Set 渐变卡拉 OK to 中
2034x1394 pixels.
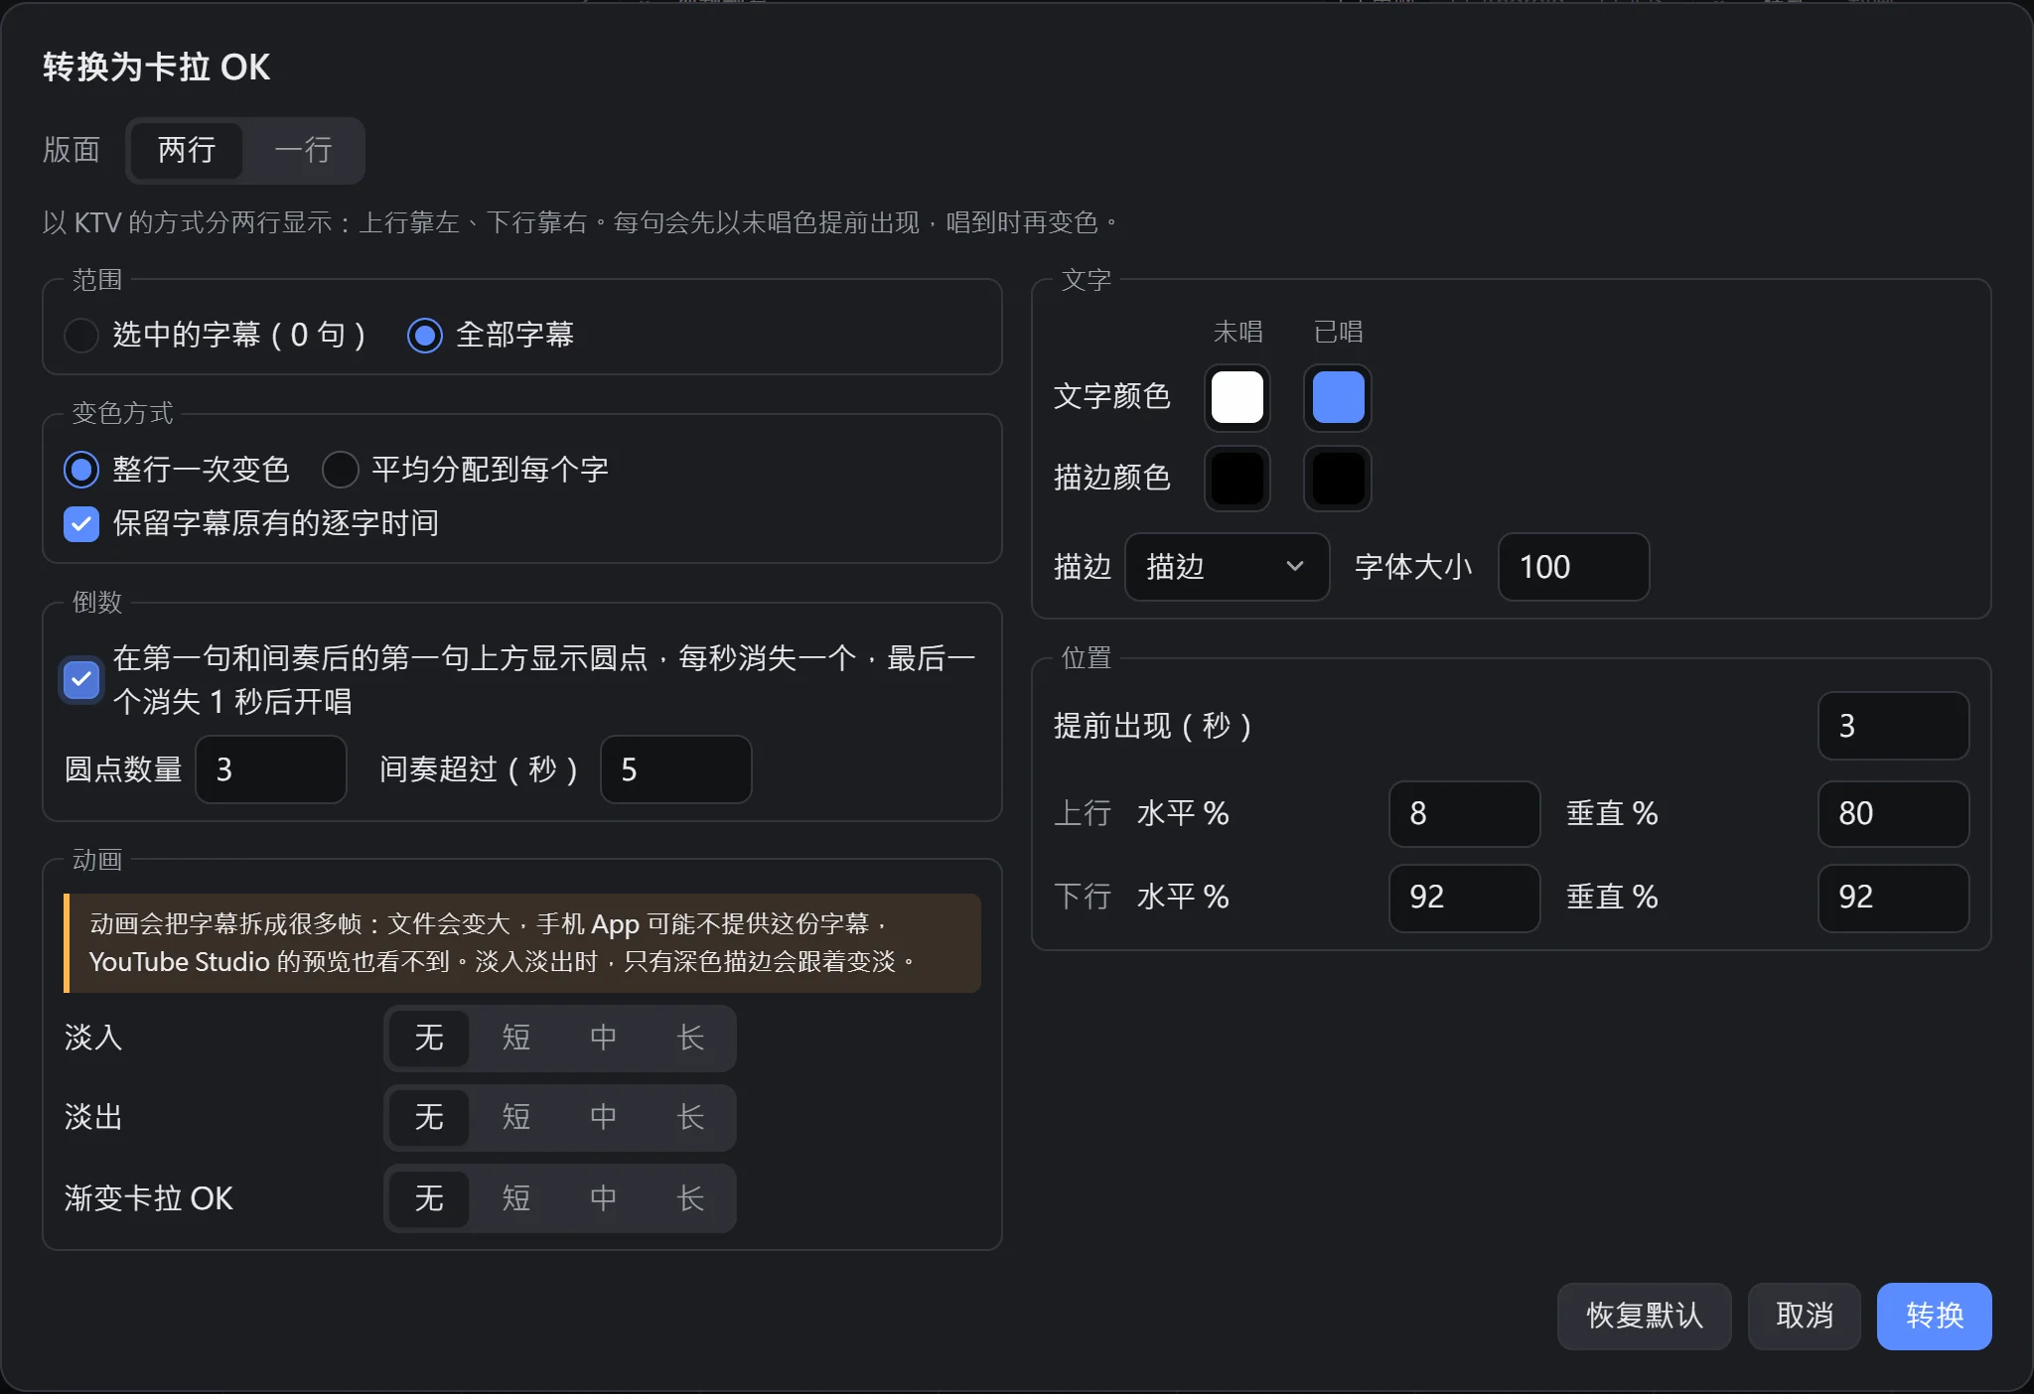click(604, 1198)
